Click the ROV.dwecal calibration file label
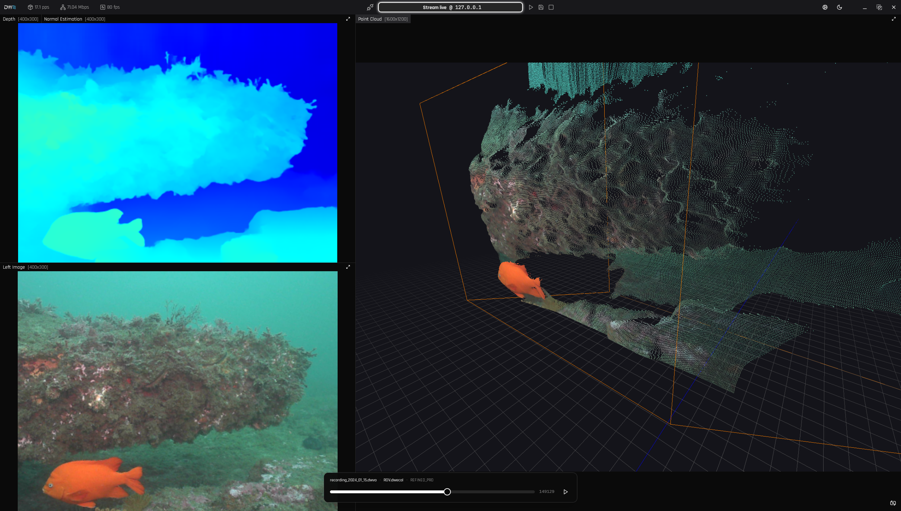The image size is (901, 511). 393,480
